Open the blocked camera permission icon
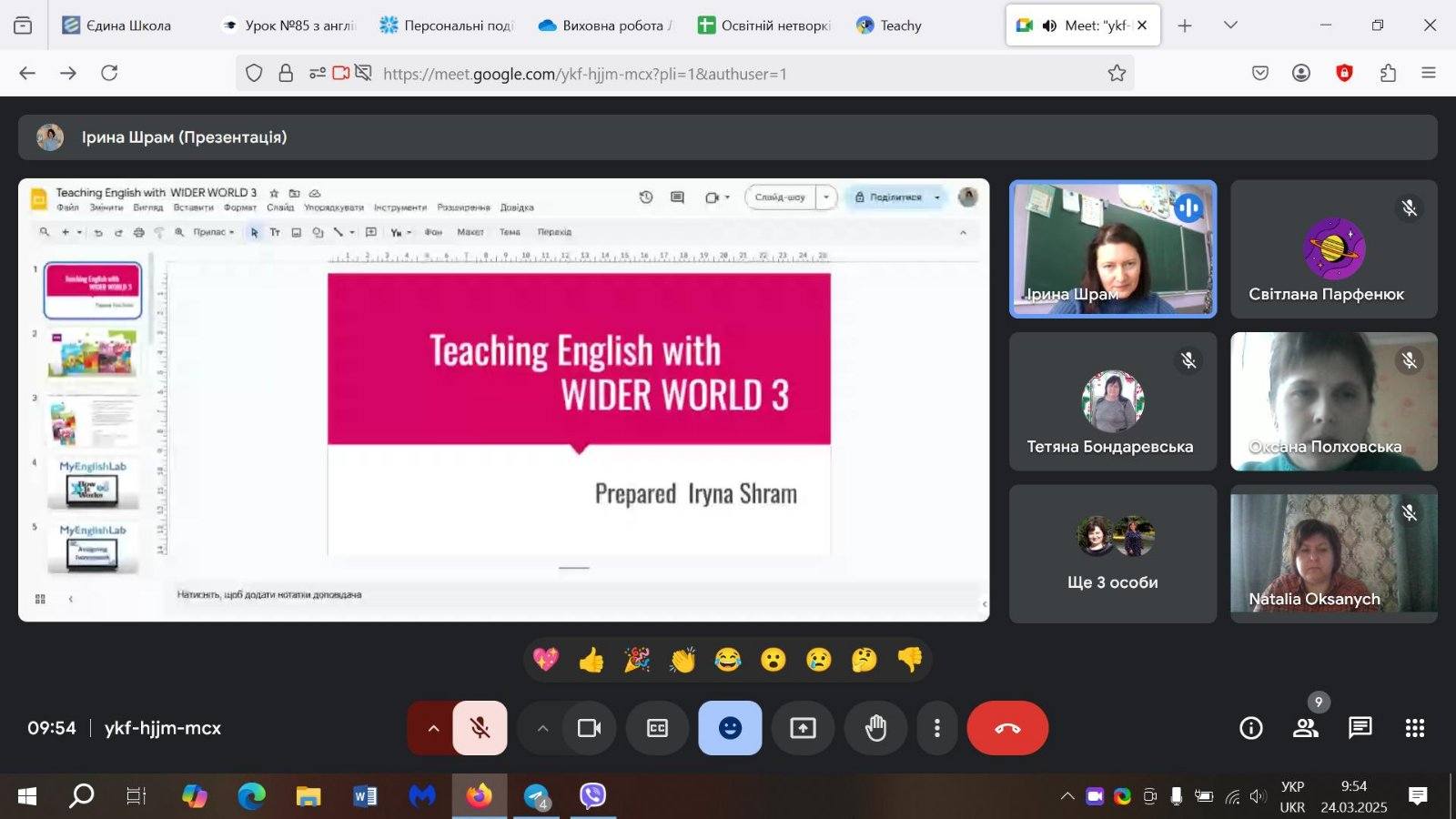 (341, 74)
